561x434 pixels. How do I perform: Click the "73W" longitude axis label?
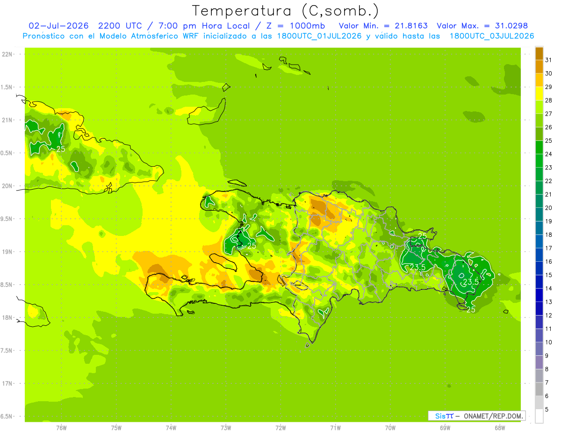pos(226,427)
